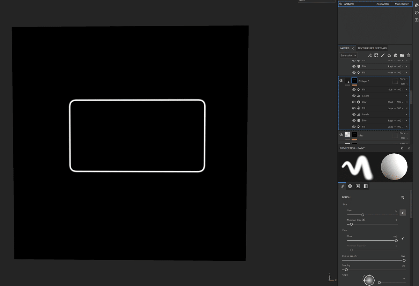Image resolution: width=419 pixels, height=286 pixels.
Task: Open Fill layer 3 opacity 100 dropdown
Action: pos(404,84)
